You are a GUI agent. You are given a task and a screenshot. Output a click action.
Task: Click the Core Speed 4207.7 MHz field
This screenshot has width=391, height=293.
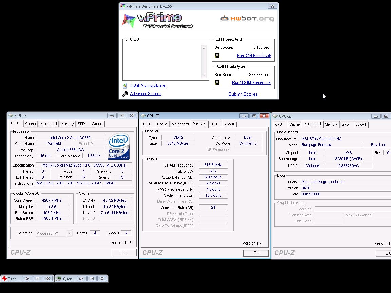click(52, 200)
